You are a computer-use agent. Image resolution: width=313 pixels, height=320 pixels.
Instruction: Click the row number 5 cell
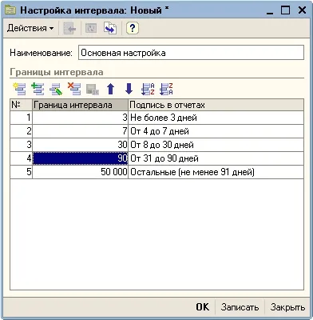21,172
